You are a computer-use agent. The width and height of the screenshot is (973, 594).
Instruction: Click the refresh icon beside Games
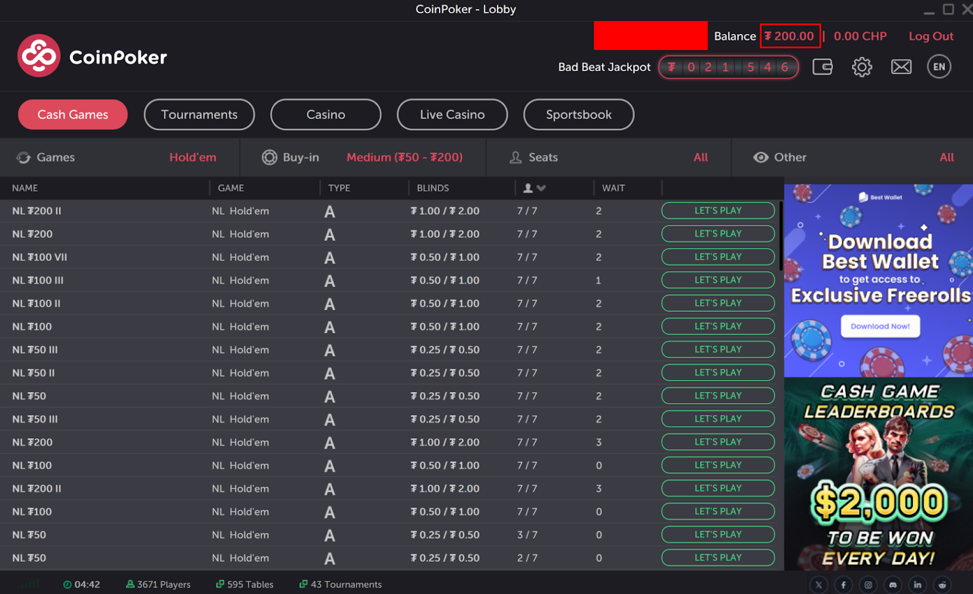pyautogui.click(x=23, y=157)
